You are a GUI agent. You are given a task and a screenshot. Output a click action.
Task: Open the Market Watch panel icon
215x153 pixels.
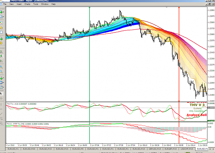(1, 23)
